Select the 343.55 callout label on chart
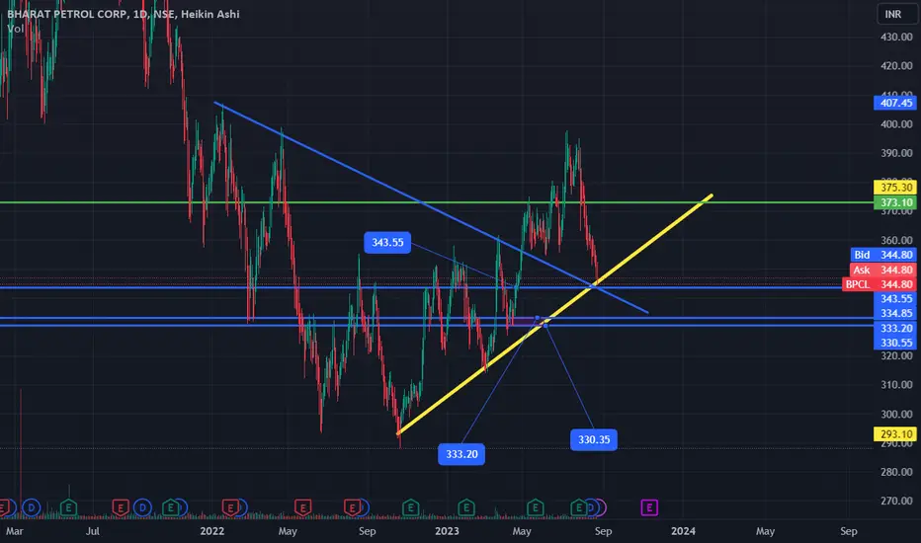 tap(387, 243)
